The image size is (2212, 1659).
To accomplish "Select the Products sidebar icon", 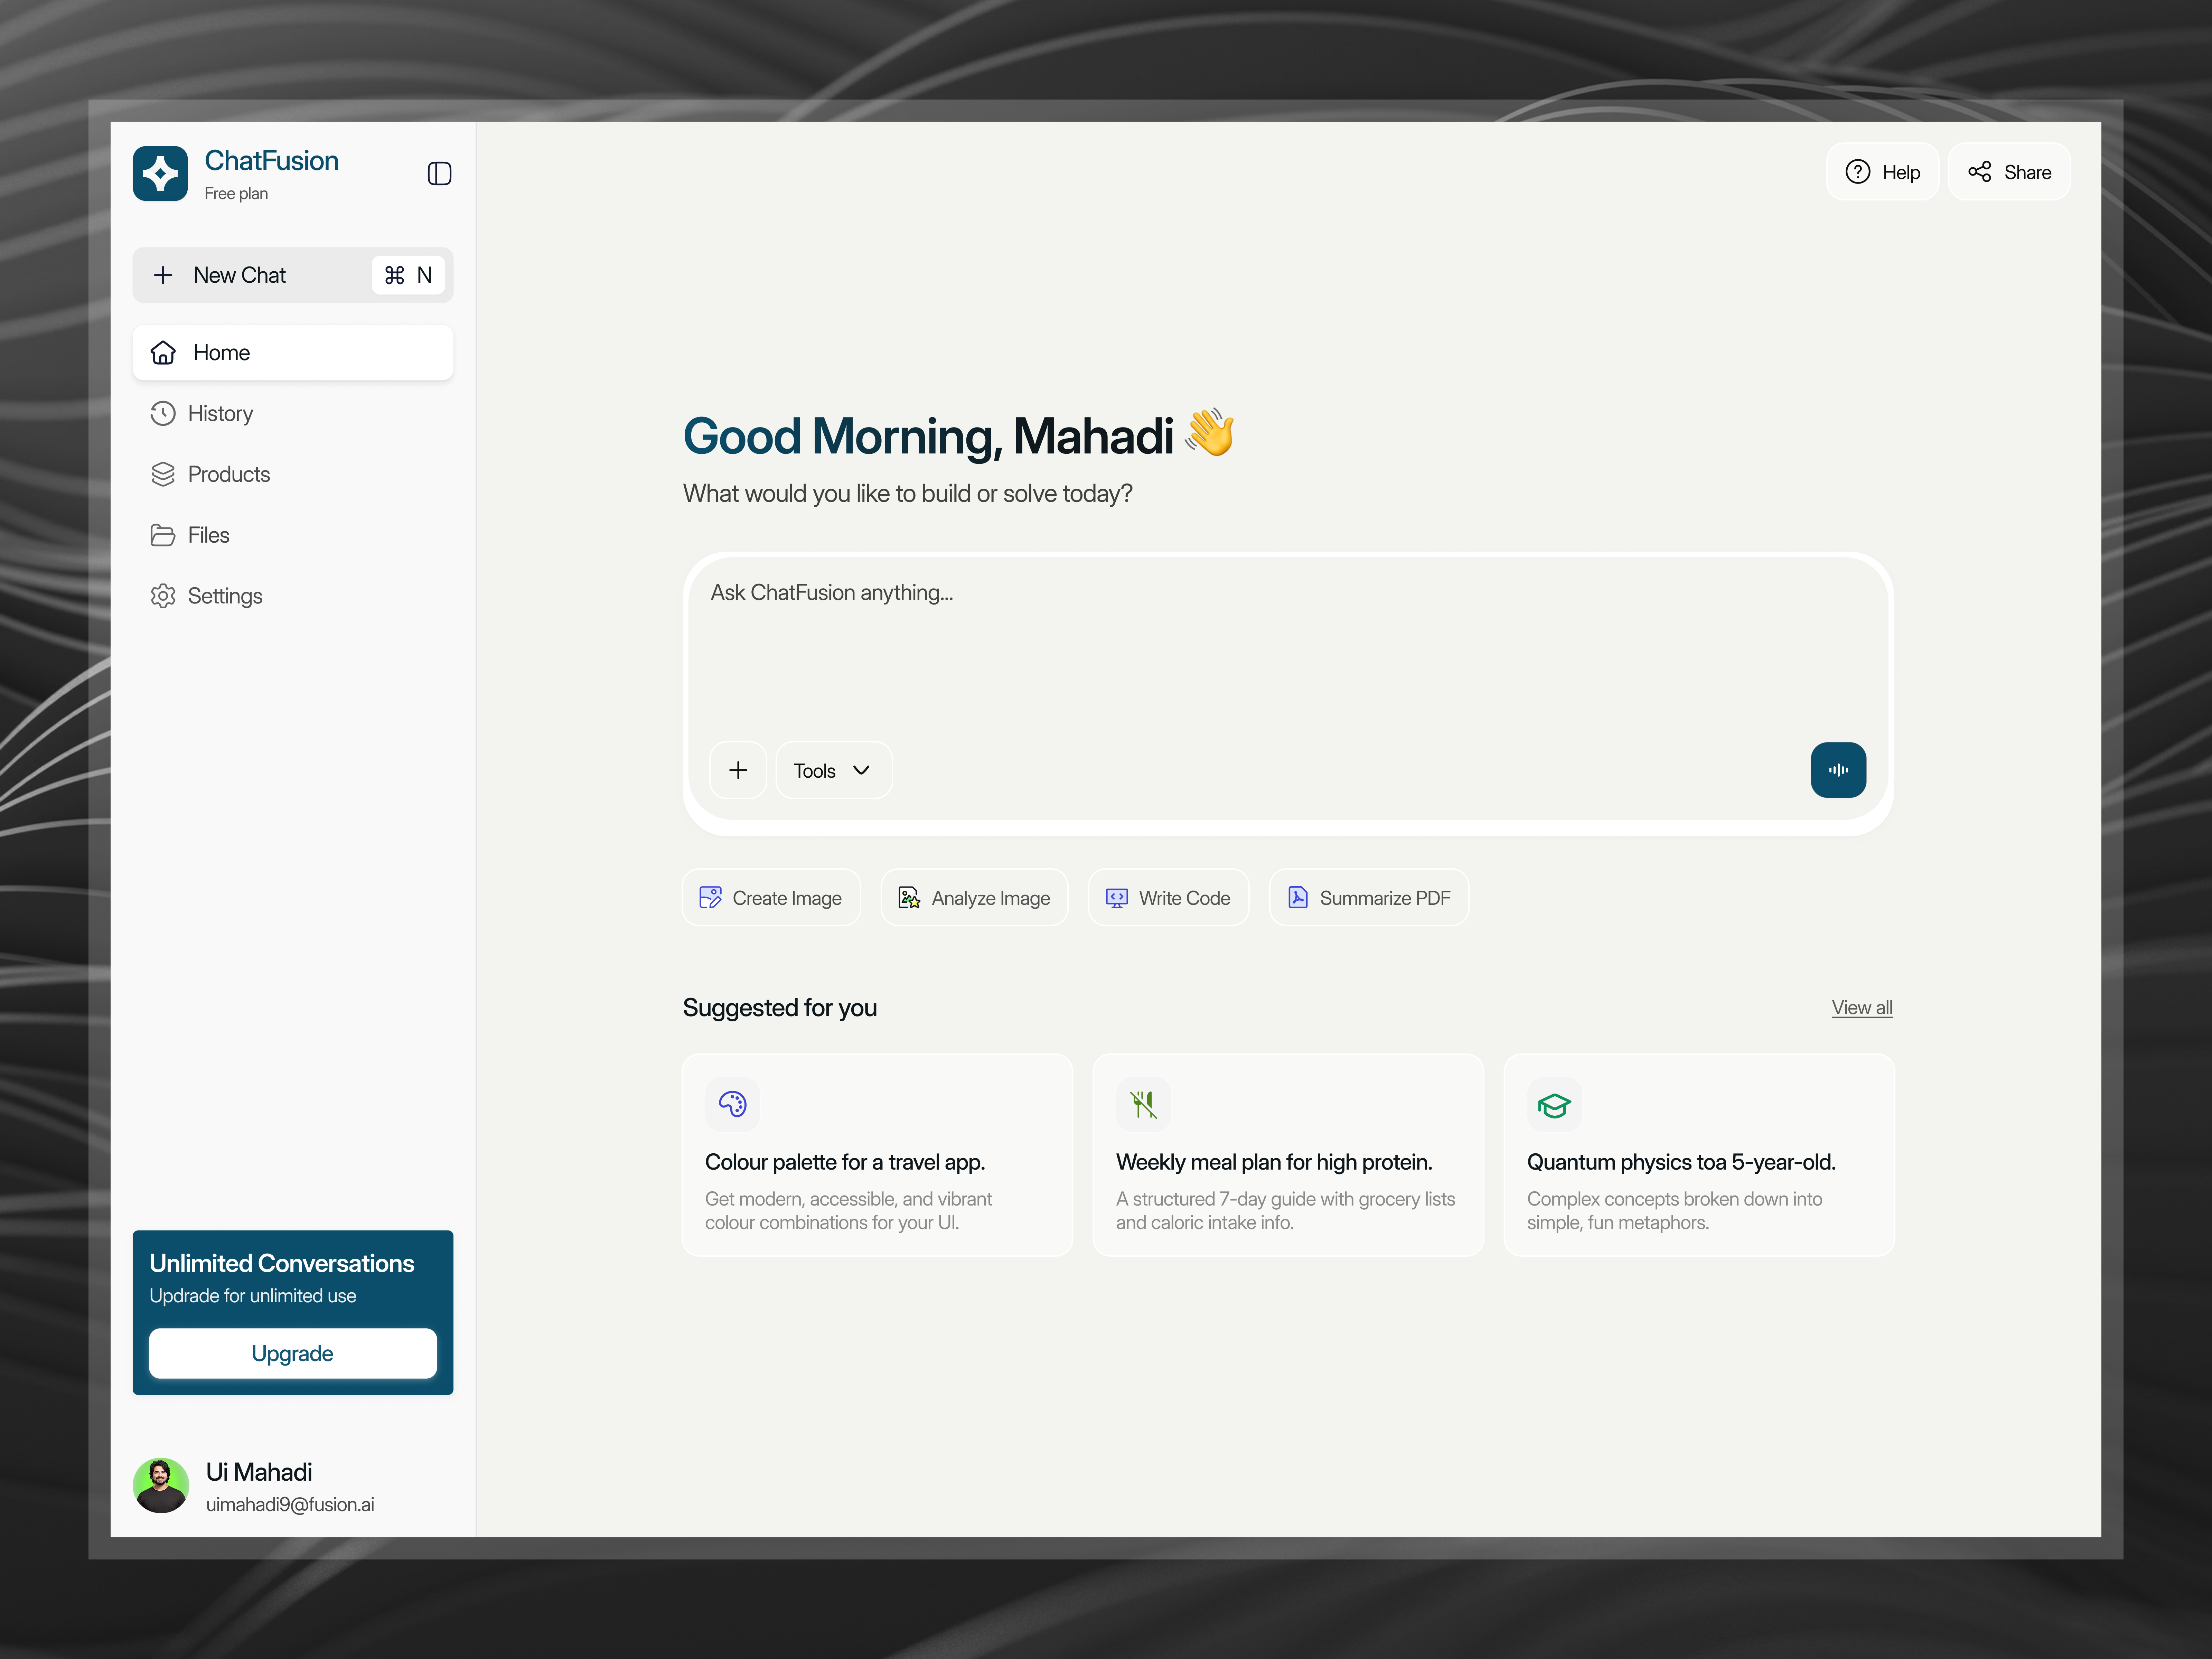I will [x=163, y=474].
